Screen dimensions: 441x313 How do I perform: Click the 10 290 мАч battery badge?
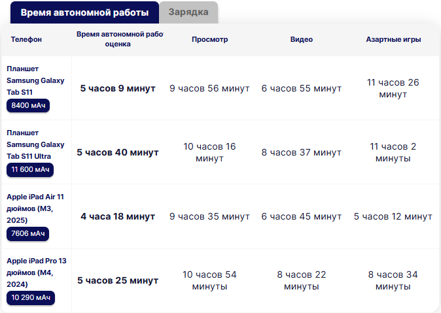click(31, 298)
